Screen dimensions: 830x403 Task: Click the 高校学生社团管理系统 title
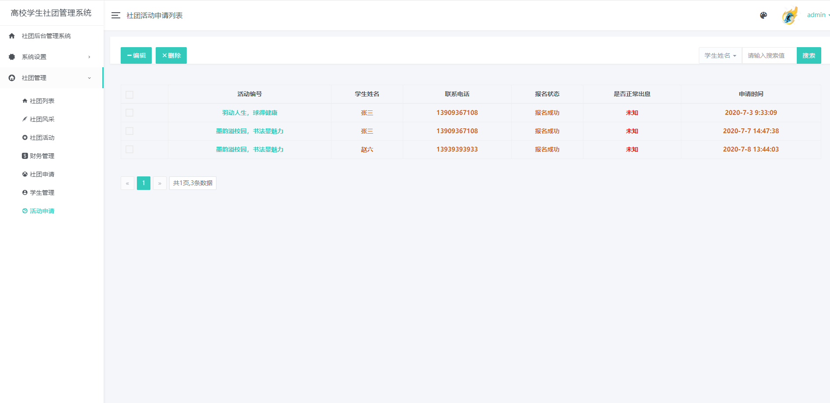(x=51, y=13)
